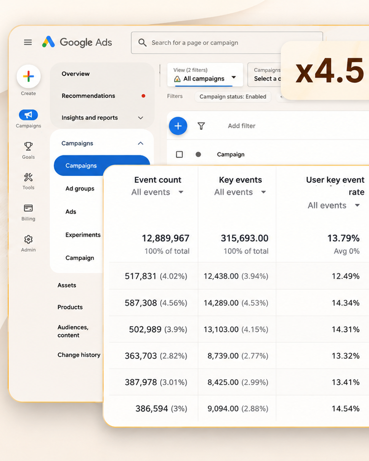Click total event count 12,889,967

tap(166, 238)
